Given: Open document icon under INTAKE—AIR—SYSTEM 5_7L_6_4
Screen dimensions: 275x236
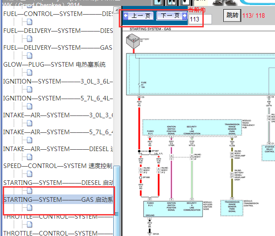Looking at the screenshot, I should click(29, 140).
